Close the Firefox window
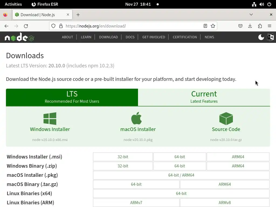 tap(271, 15)
